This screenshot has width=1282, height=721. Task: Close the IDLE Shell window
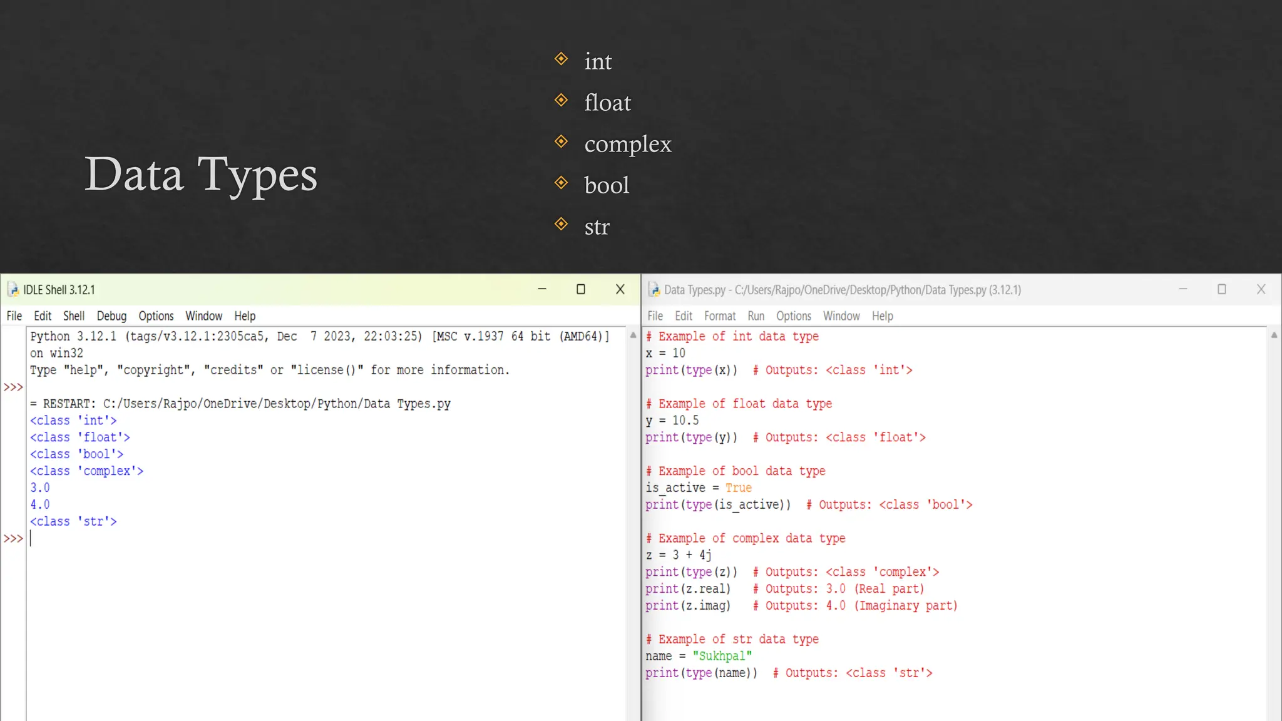tap(620, 289)
